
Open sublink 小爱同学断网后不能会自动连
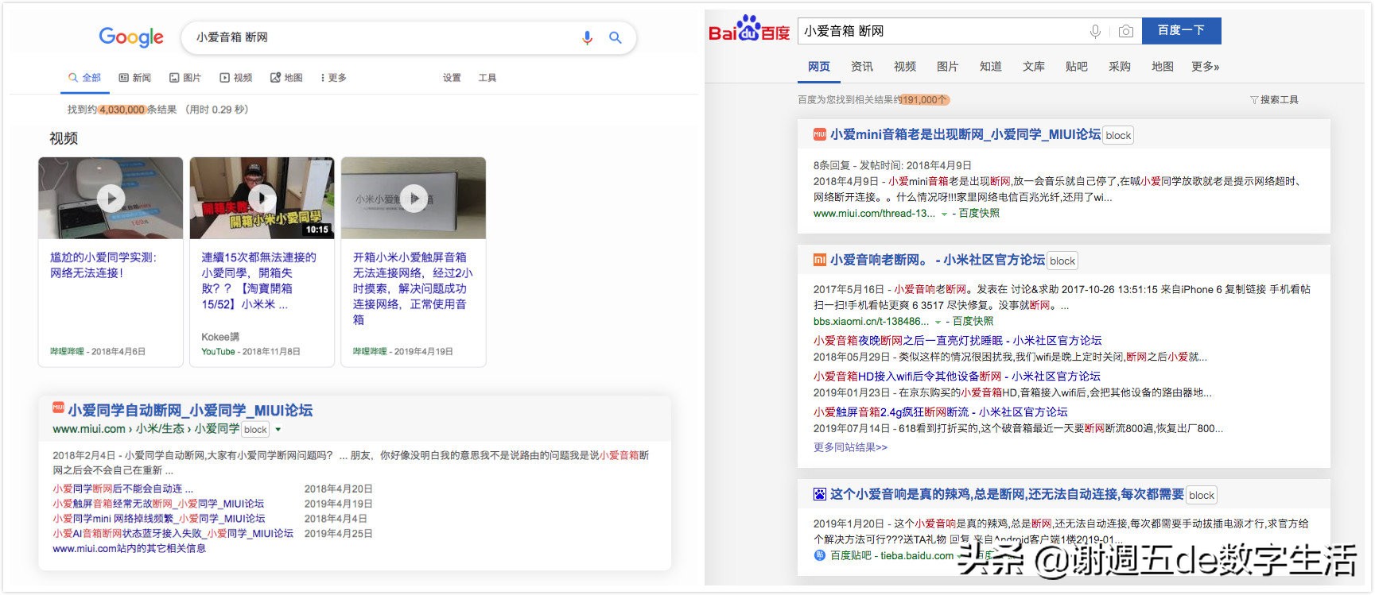122,489
